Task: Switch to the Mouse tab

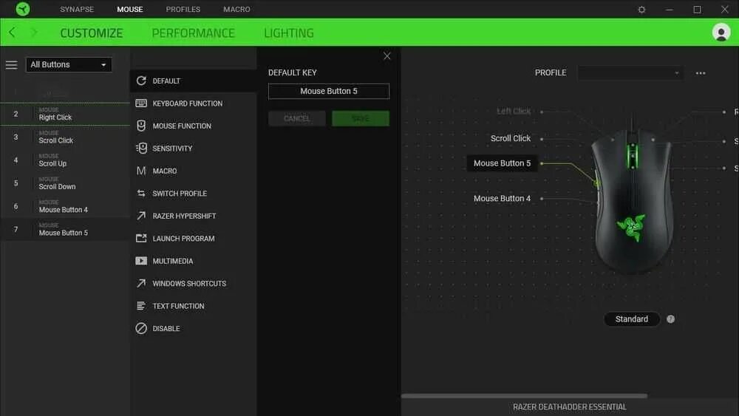Action: click(x=129, y=9)
